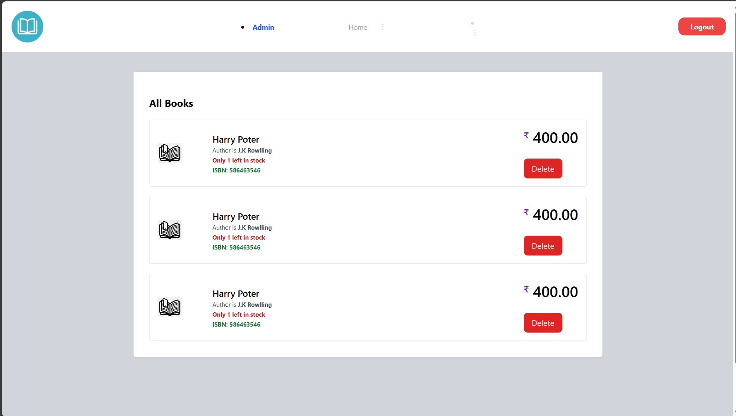The width and height of the screenshot is (736, 416).
Task: Open the Home page
Action: (x=357, y=27)
